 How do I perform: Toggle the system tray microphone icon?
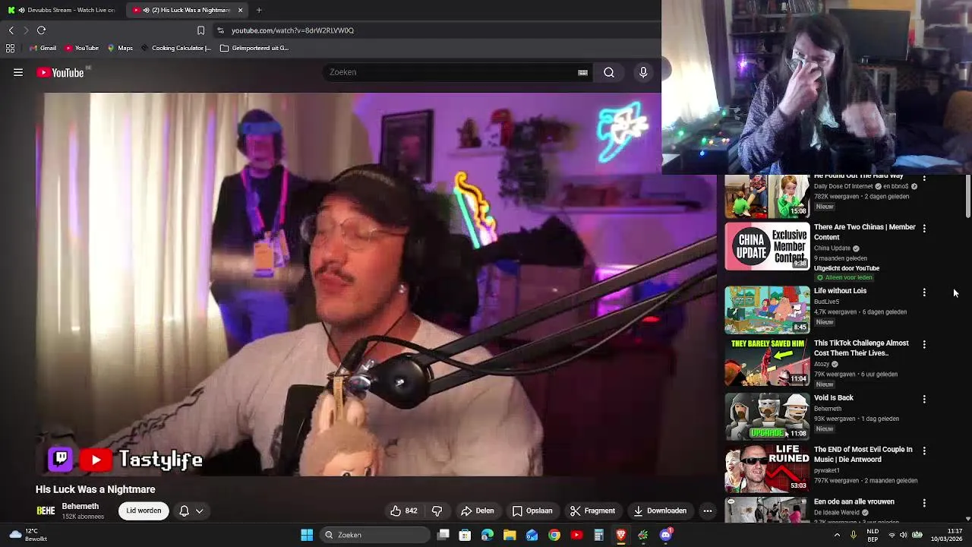pyautogui.click(x=854, y=535)
